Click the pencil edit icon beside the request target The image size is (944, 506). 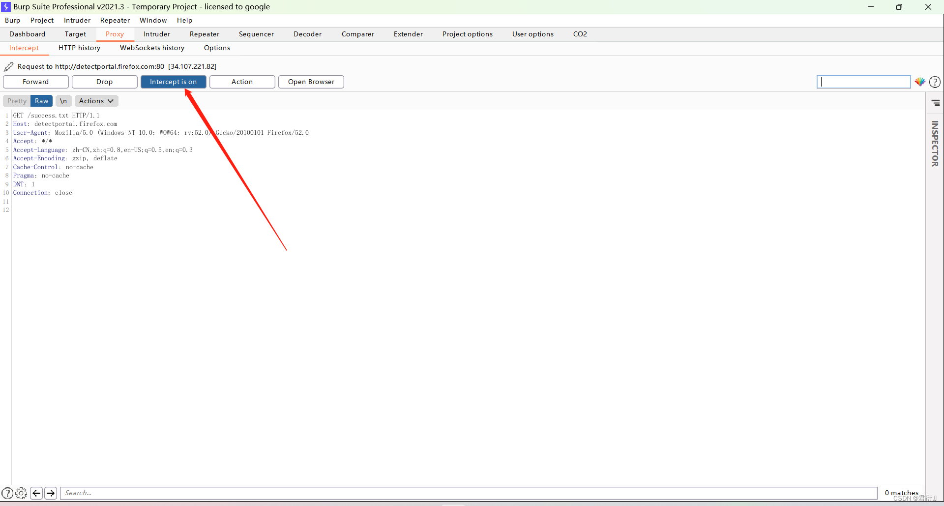click(x=9, y=66)
